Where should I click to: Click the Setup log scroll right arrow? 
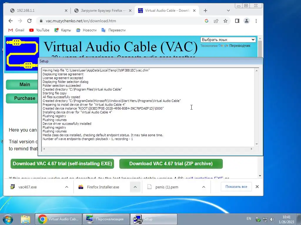click(252, 149)
